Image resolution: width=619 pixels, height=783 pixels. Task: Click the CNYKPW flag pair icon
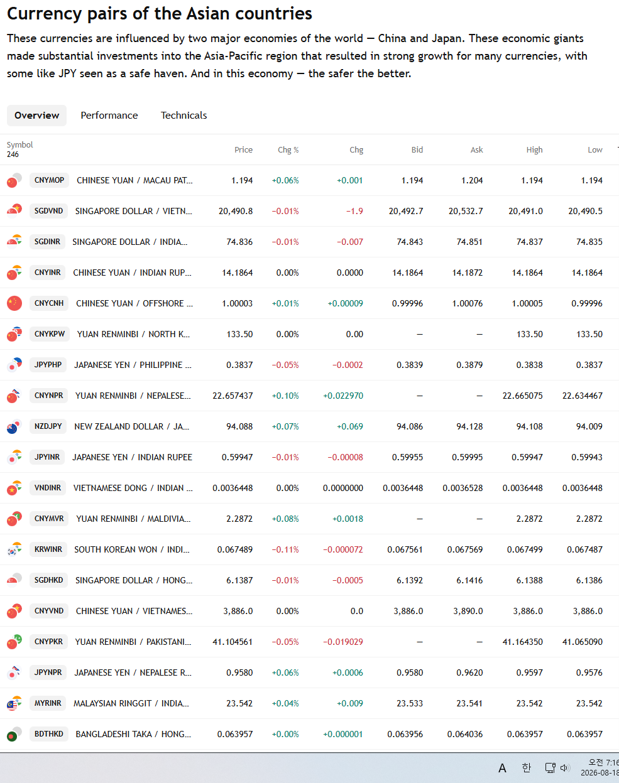14,335
